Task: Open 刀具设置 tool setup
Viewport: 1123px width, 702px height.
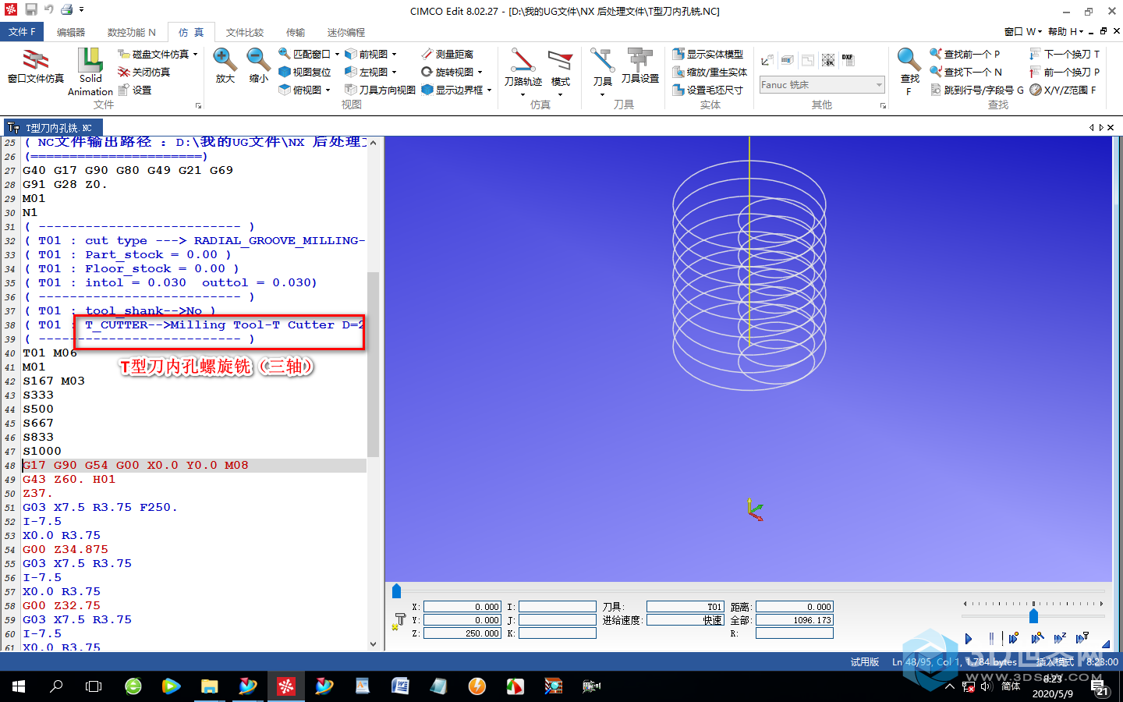Action: point(640,66)
